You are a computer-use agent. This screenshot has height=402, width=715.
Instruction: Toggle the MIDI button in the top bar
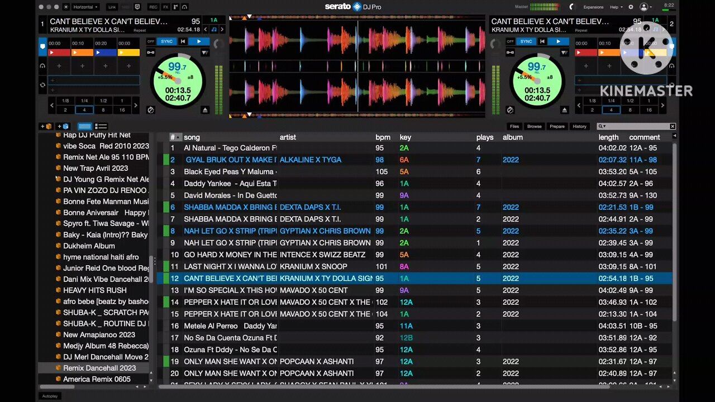click(x=125, y=7)
